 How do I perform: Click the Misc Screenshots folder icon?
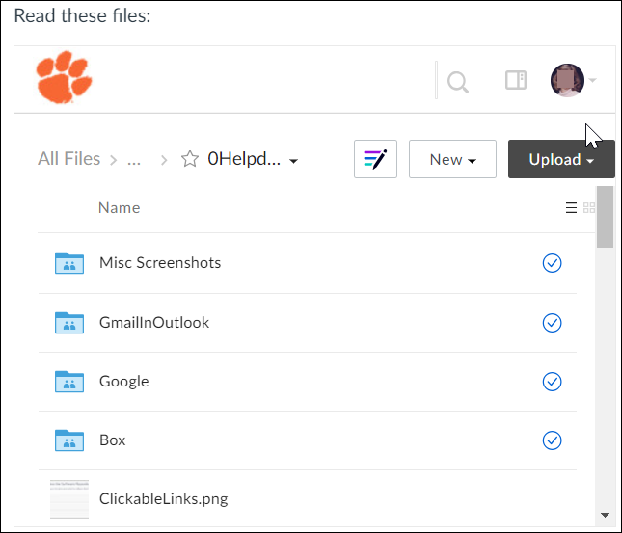click(69, 263)
